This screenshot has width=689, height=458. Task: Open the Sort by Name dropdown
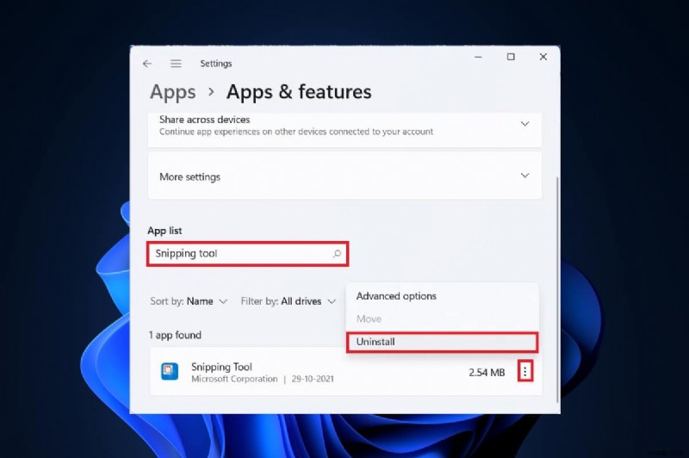tap(189, 301)
